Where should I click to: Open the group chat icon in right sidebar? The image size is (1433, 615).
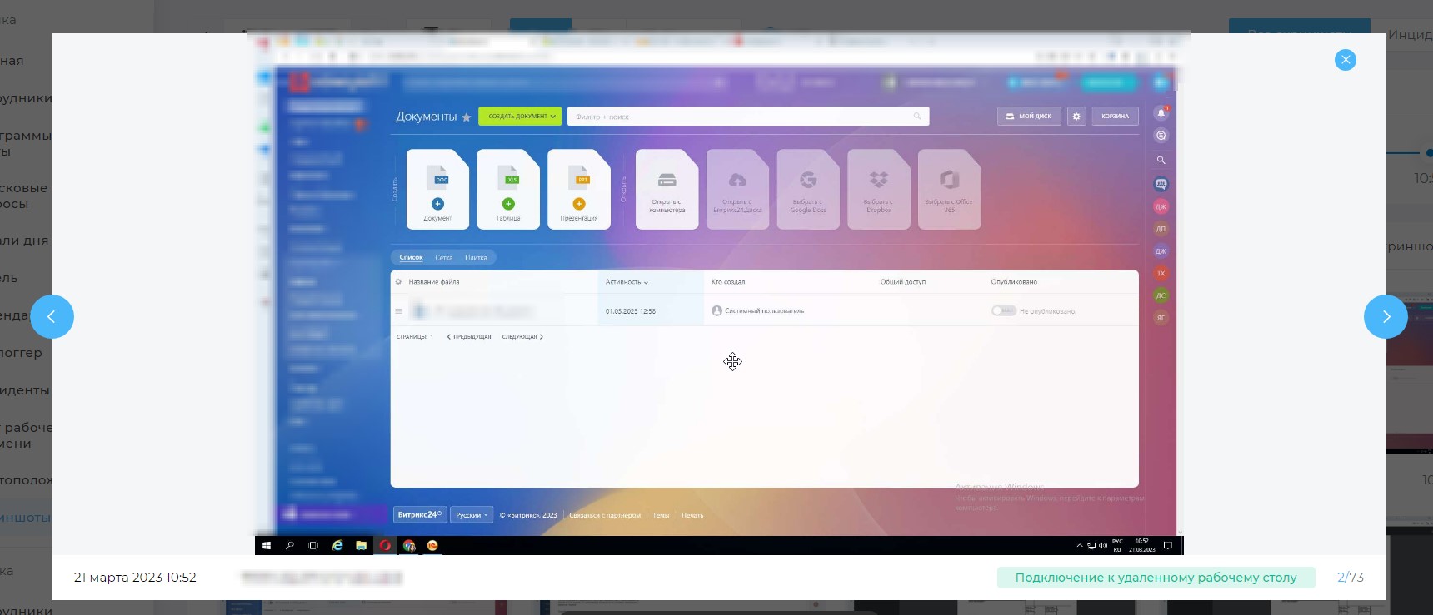click(1161, 184)
